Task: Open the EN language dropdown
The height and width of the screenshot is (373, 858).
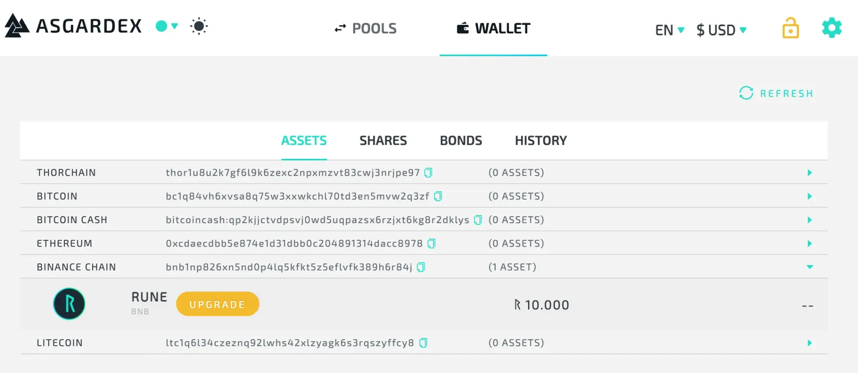Action: [x=669, y=30]
